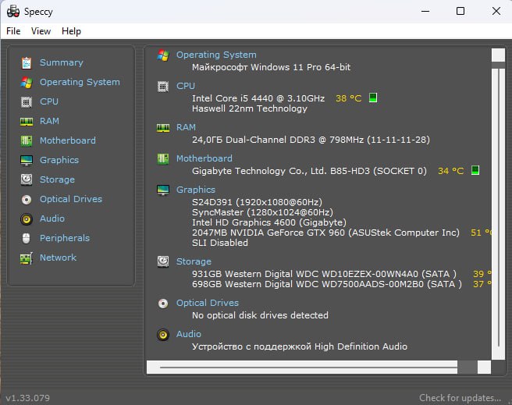This screenshot has width=512, height=405.
Task: Click the Peripherals mouse icon in sidebar
Action: [x=27, y=238]
